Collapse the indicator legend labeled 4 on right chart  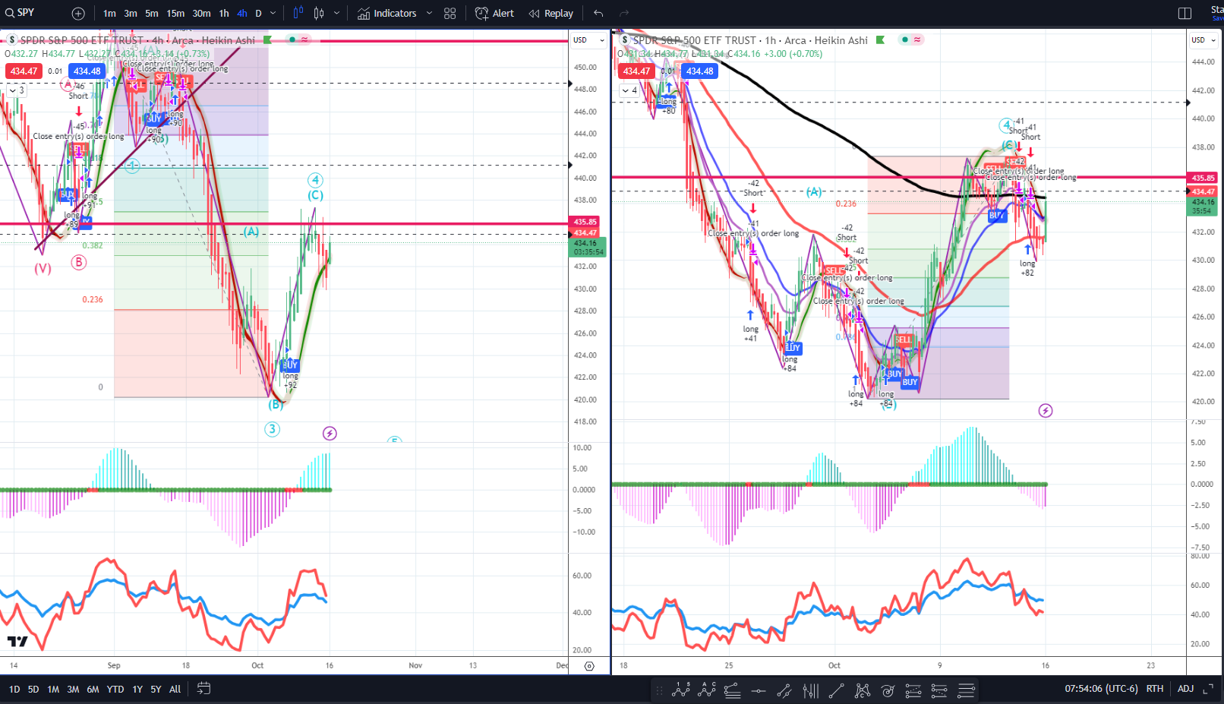[629, 90]
